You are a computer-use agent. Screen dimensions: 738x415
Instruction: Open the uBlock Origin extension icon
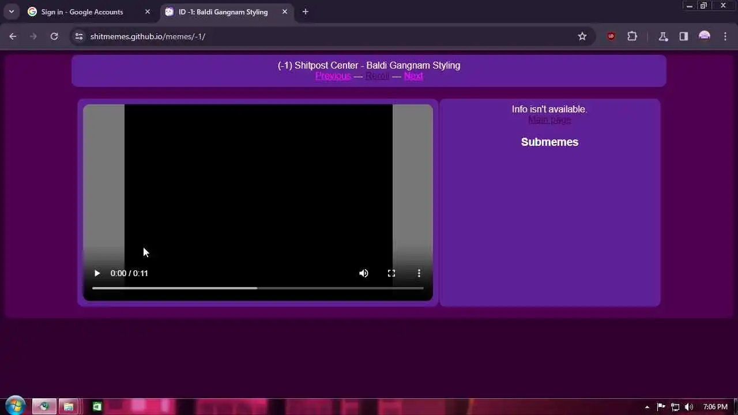point(611,36)
